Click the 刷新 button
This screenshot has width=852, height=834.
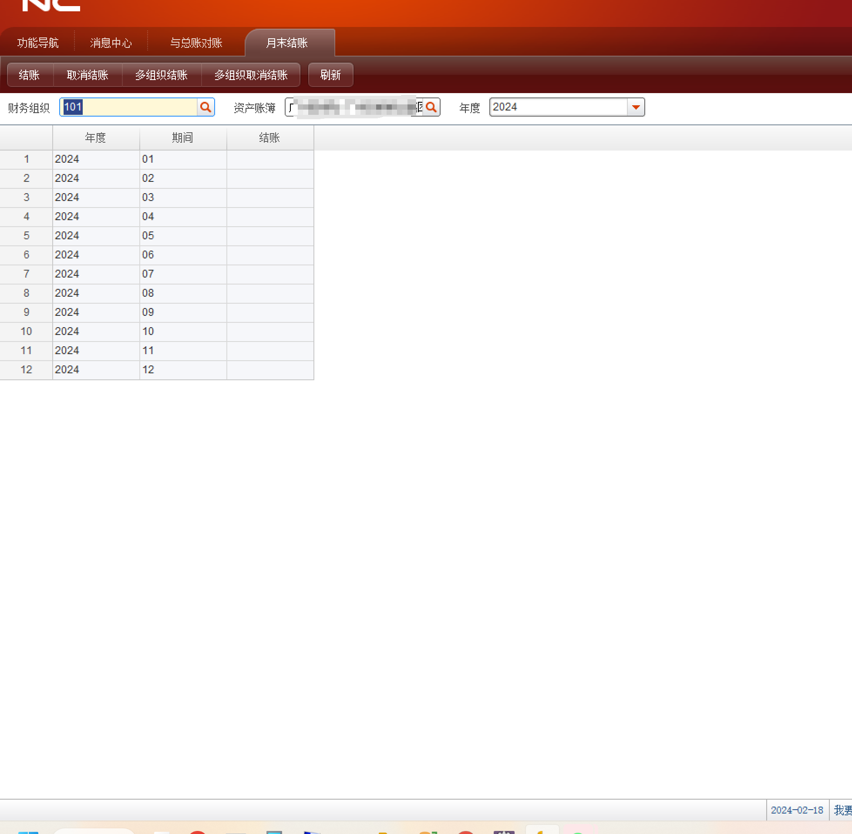click(x=330, y=75)
